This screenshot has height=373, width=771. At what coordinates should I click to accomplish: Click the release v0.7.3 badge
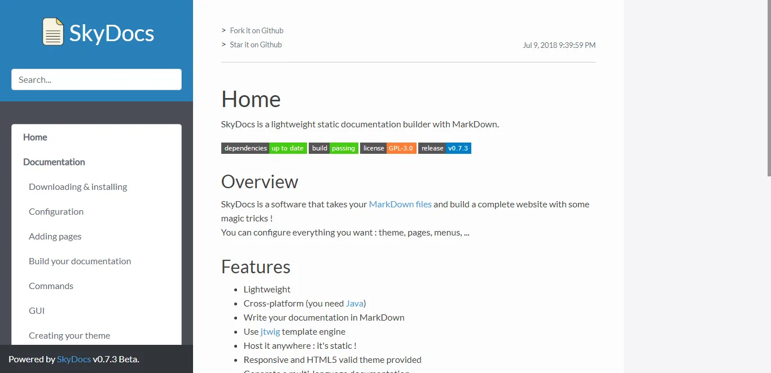click(x=444, y=148)
